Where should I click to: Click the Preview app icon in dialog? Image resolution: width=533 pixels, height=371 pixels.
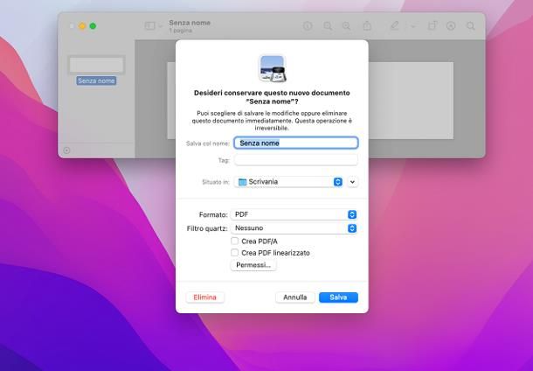pos(273,68)
